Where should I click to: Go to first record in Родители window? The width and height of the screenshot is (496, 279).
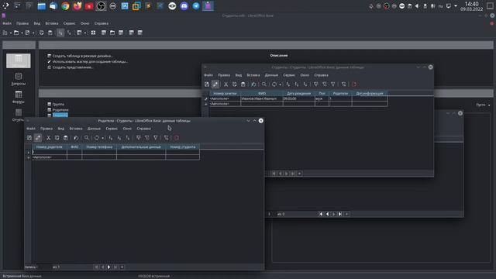96,267
